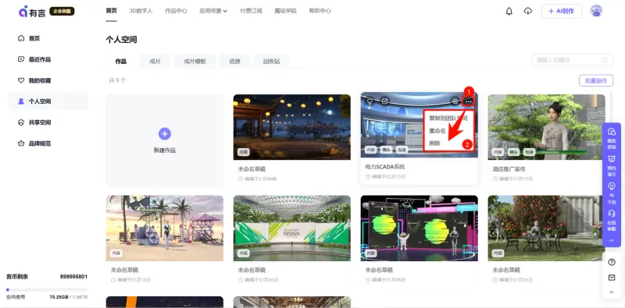Choose 复制到团队空间 from context menu

(x=448, y=119)
